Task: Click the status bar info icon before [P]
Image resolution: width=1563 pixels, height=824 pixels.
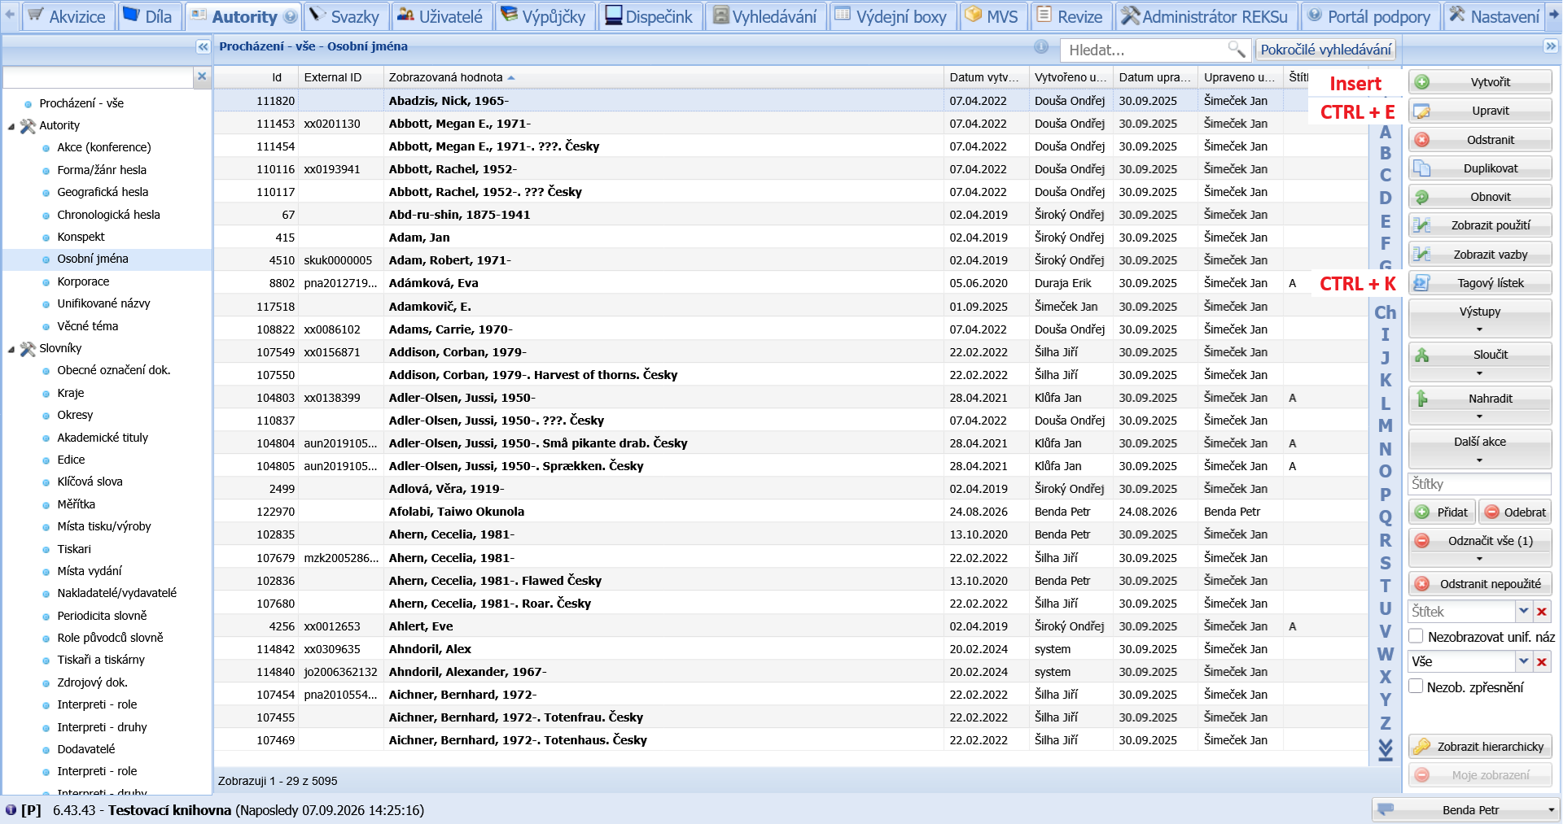Action: tap(11, 810)
